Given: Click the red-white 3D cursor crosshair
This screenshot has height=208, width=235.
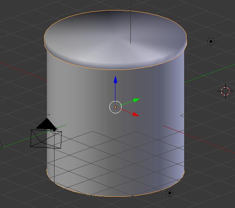Looking at the screenshot, I should pyautogui.click(x=225, y=91).
